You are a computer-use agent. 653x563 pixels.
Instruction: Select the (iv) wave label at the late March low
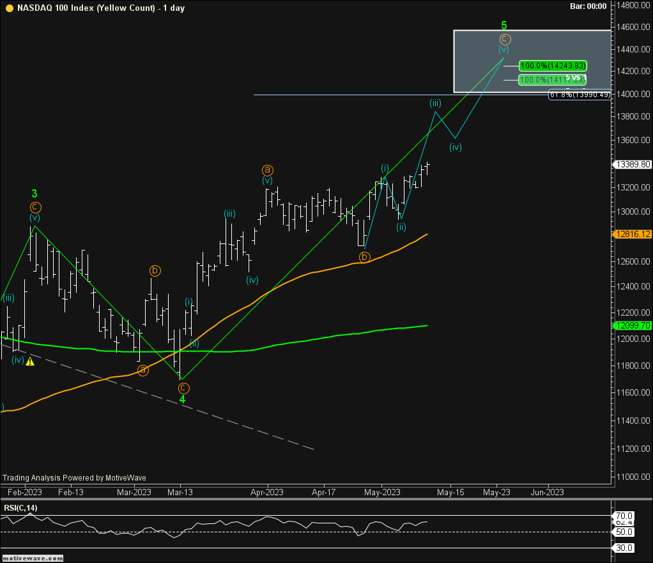(252, 280)
